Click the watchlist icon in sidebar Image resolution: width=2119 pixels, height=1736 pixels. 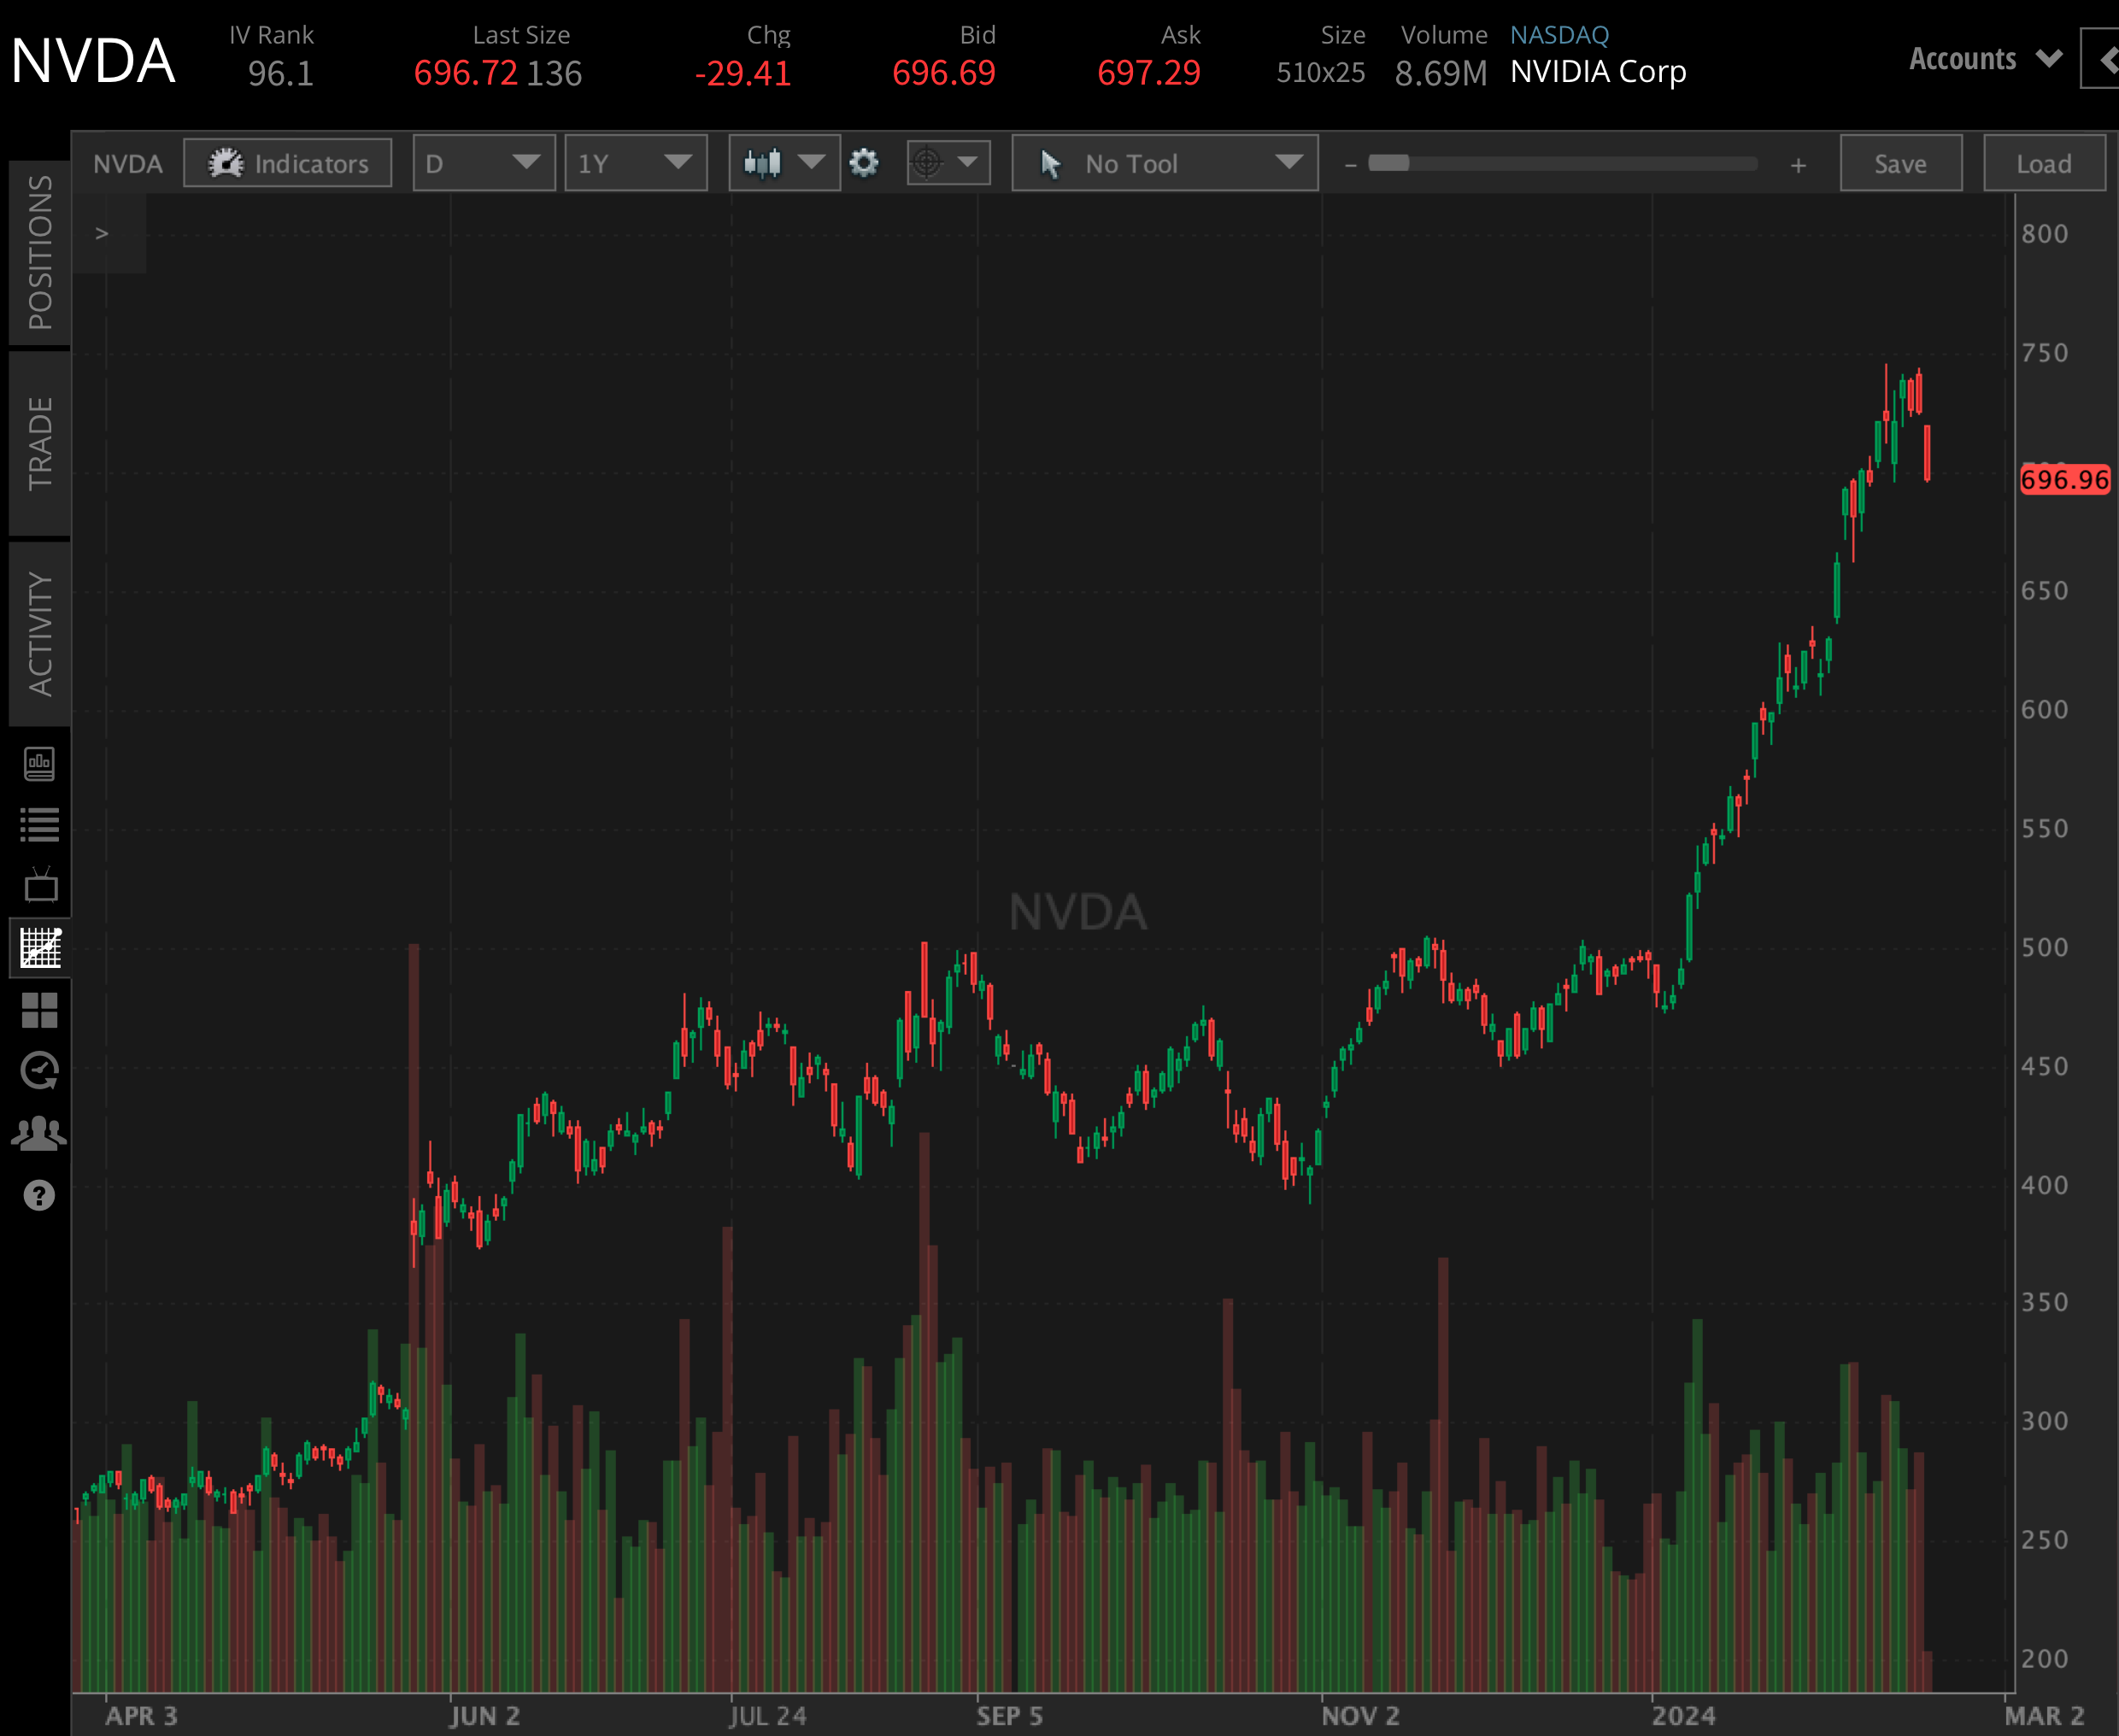point(39,824)
